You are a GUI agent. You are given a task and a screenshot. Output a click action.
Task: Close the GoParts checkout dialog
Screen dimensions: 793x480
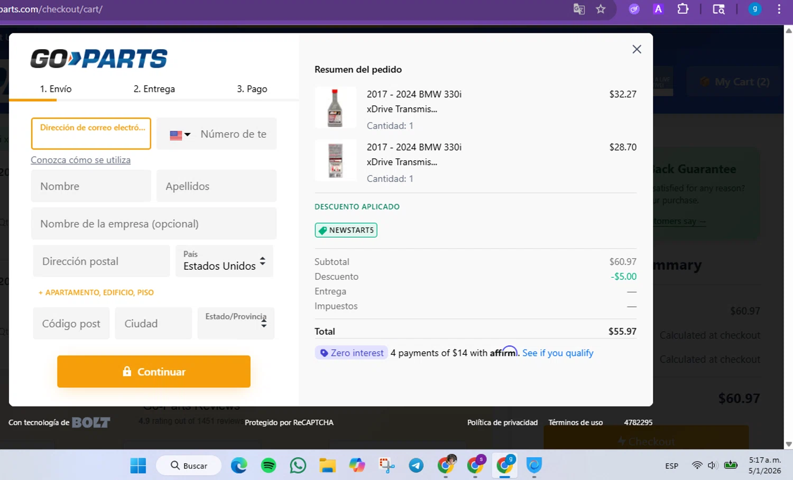[637, 49]
